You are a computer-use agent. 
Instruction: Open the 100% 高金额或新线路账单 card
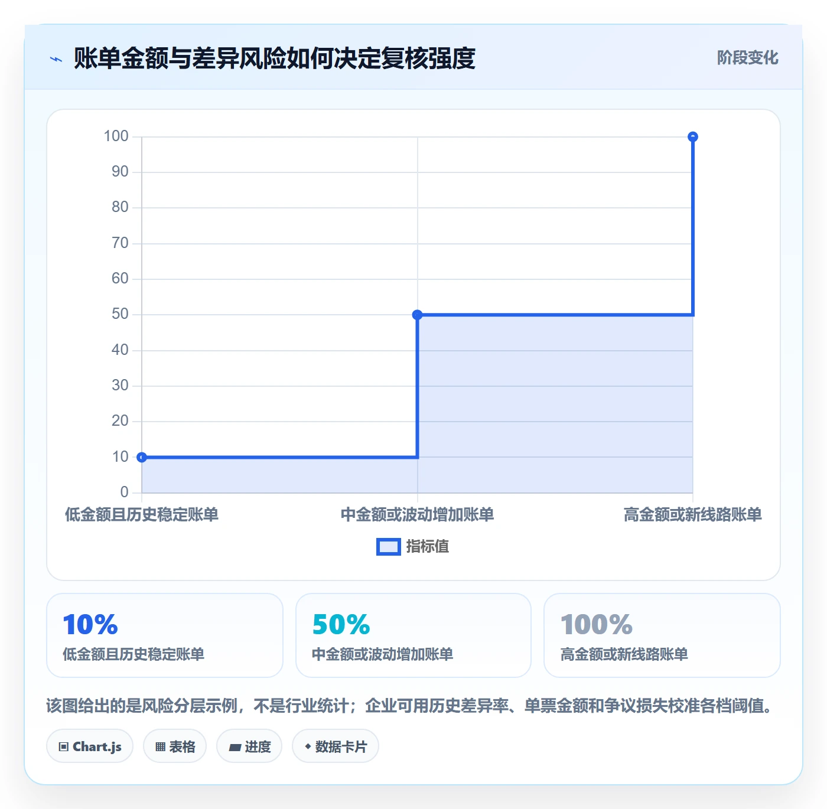[x=662, y=635]
